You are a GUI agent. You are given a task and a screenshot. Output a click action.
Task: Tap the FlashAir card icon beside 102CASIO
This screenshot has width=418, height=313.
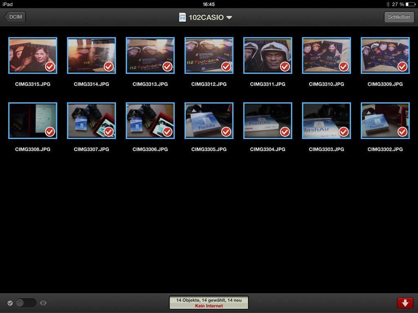coord(182,17)
